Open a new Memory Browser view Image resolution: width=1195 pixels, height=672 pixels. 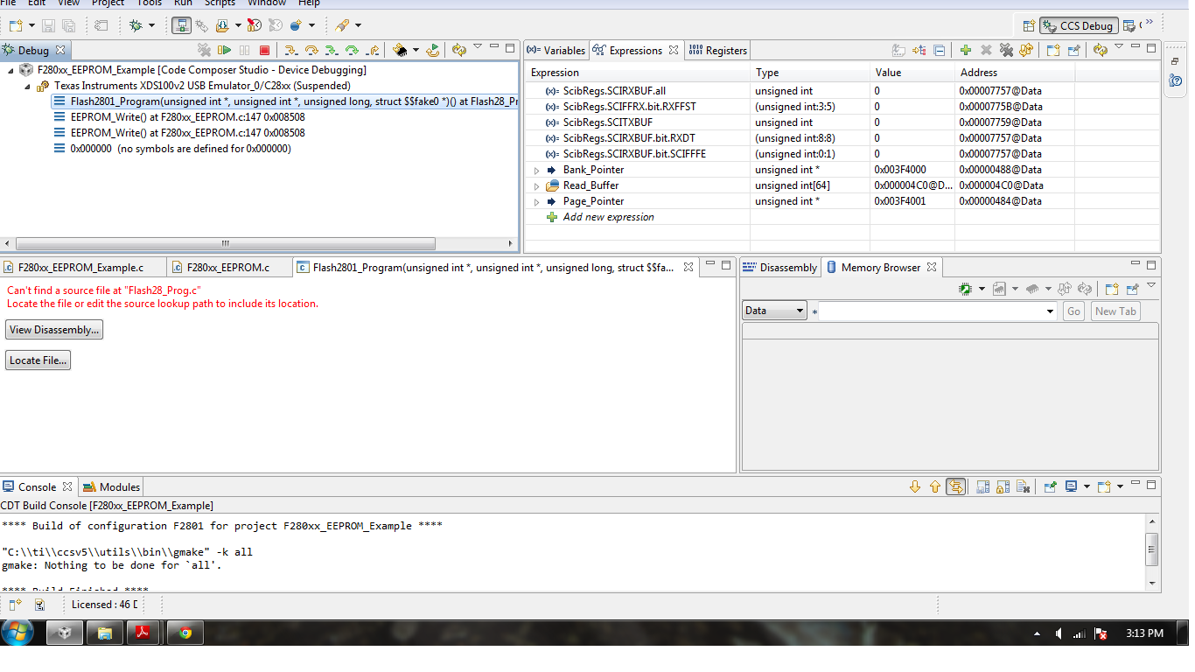point(1111,289)
